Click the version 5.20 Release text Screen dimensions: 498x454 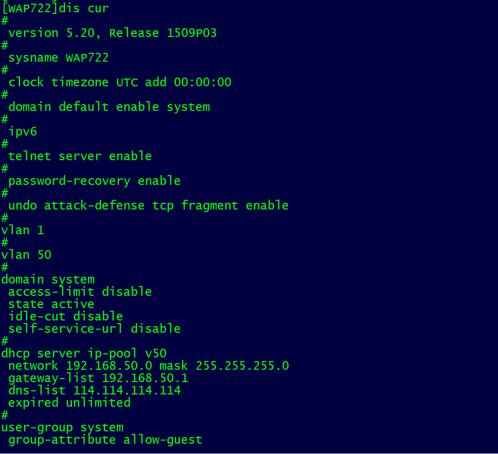112,33
